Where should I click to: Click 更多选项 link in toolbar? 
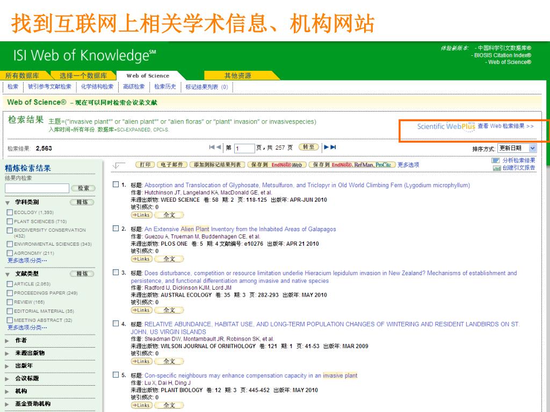[408, 165]
